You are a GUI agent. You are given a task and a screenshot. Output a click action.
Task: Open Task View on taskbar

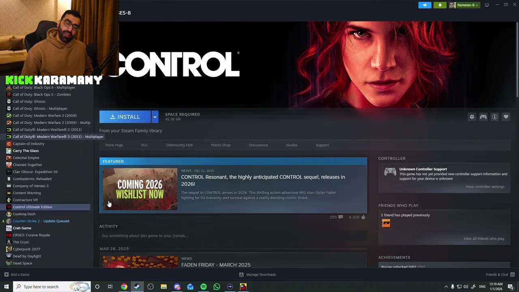click(x=110, y=287)
